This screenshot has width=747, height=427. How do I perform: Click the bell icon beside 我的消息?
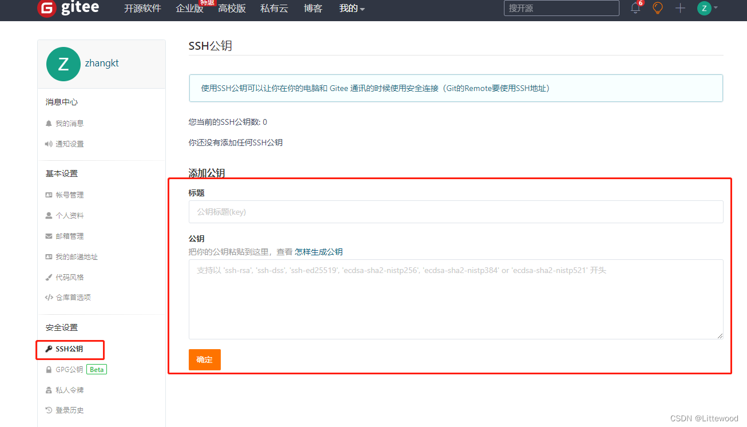(x=49, y=123)
